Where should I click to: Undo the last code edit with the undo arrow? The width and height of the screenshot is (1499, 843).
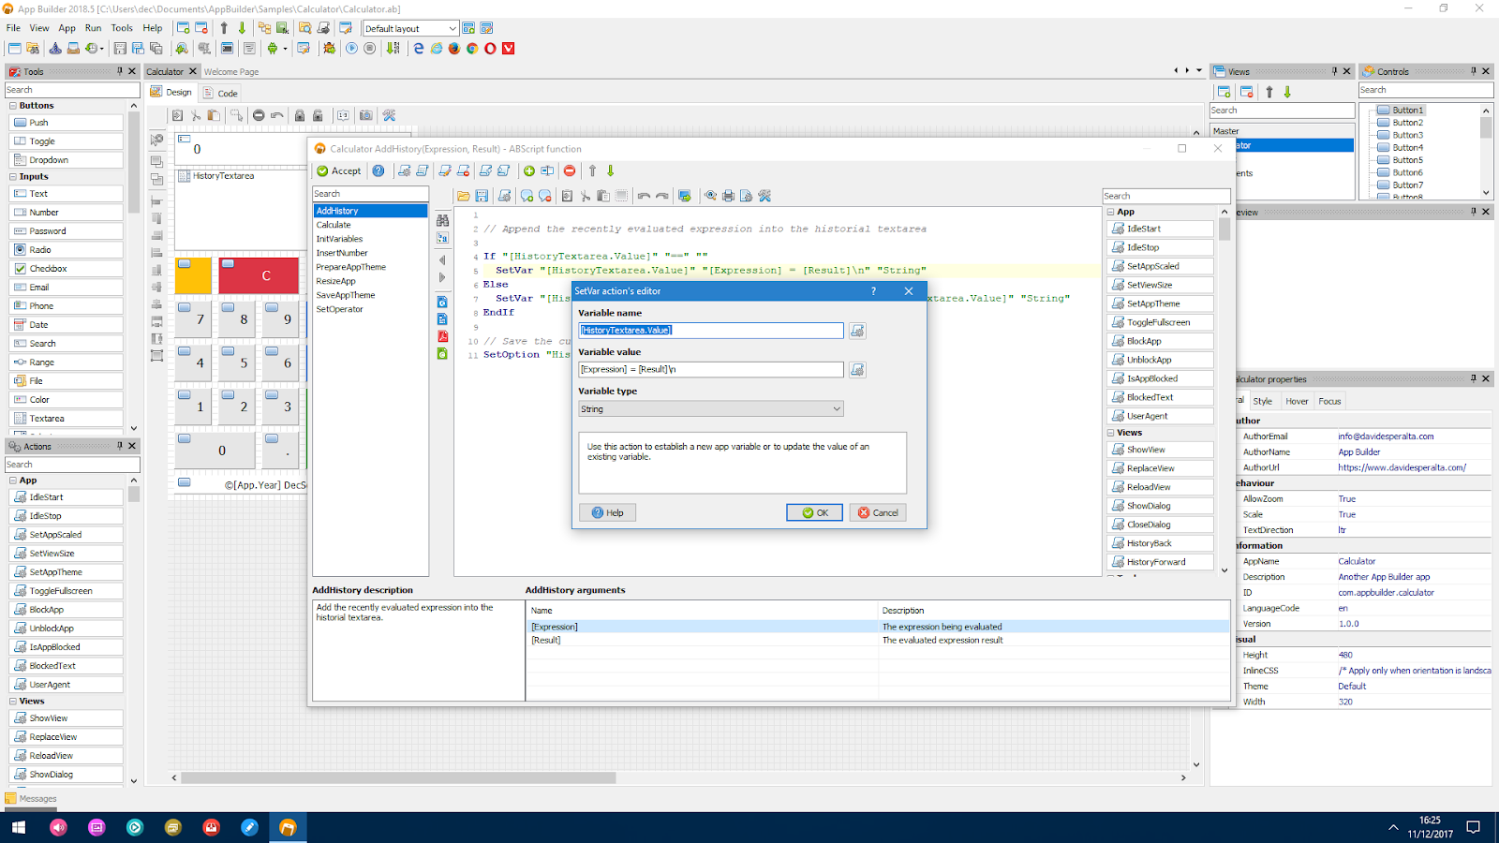coord(646,196)
